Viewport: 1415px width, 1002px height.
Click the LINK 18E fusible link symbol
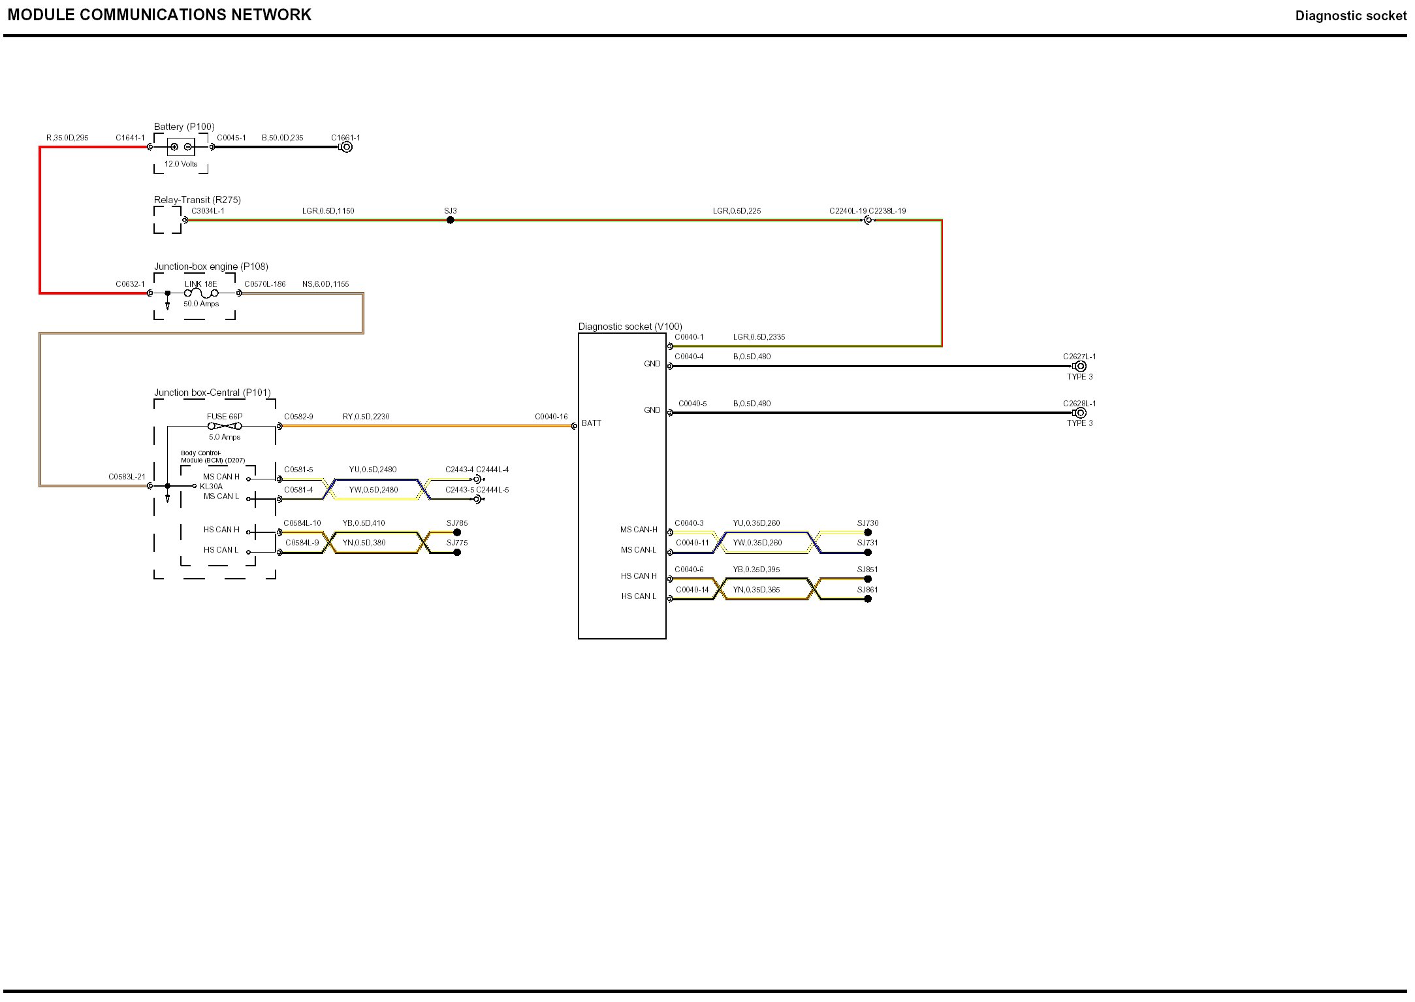pyautogui.click(x=201, y=293)
